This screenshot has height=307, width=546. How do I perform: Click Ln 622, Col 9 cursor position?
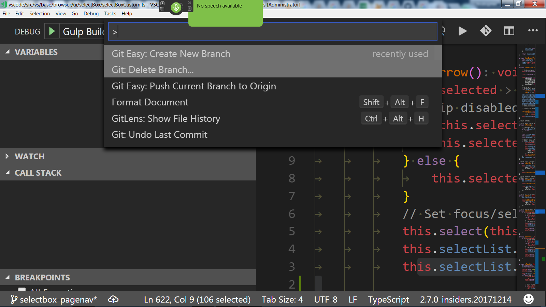197,299
